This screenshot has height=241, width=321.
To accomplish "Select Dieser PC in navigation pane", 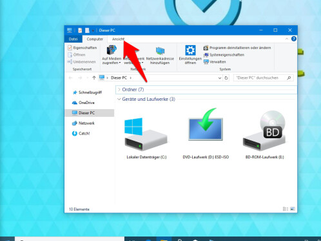I will 90,113.
